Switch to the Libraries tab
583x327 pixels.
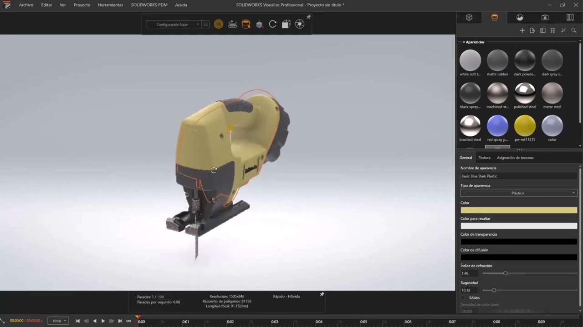570,17
